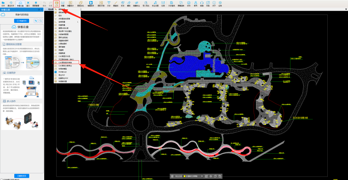The height and width of the screenshot is (180, 348).
Task: Open the 账号 account icon
Action: coord(196,4)
